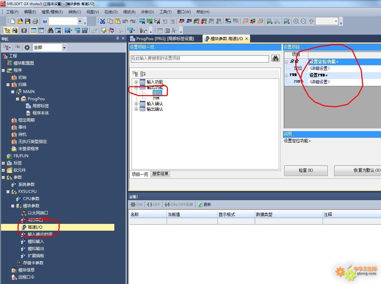Screen dimensions: 381x284
Task: Open the 在线(O) menu
Action: 111,12
